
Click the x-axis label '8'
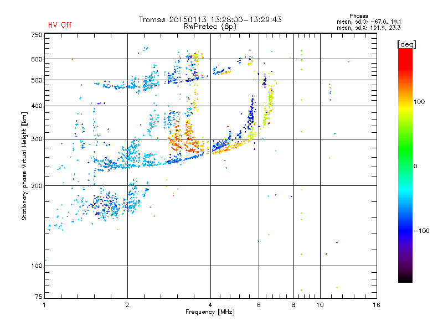[293, 305]
